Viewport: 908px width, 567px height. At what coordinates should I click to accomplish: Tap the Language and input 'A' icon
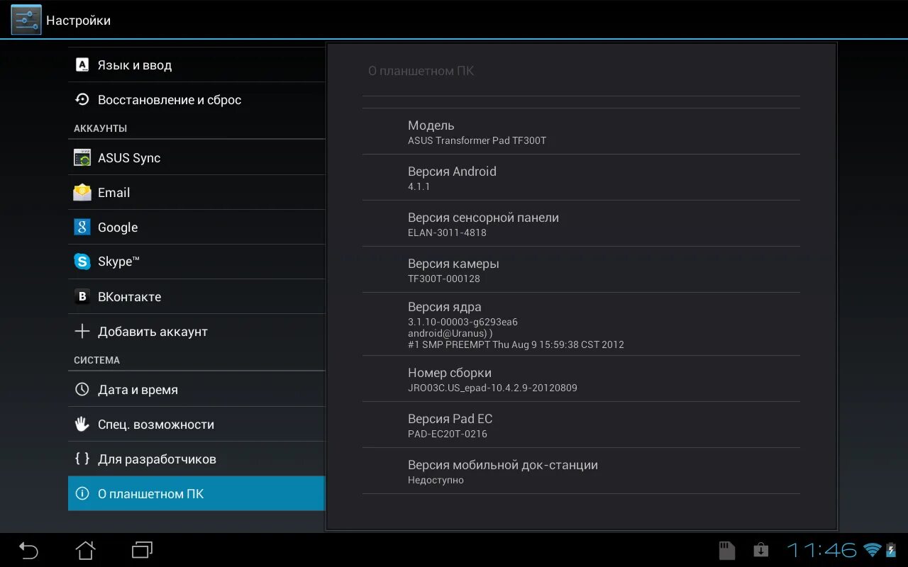pyautogui.click(x=82, y=65)
